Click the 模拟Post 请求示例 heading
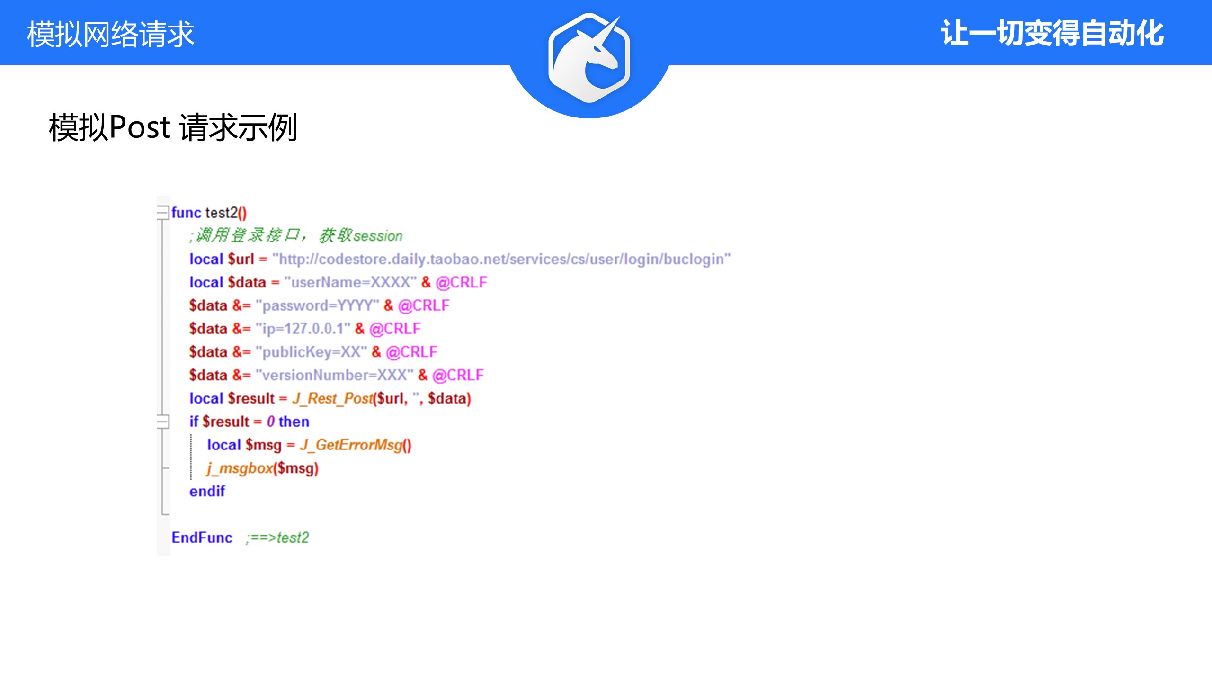Viewport: 1212px width, 682px height. [x=173, y=127]
